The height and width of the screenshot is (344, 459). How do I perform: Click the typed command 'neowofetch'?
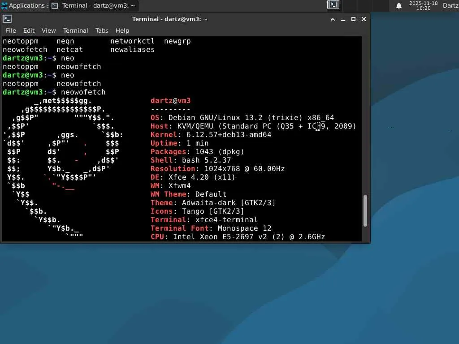83,92
